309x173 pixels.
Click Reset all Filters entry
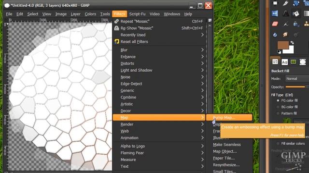click(159, 42)
